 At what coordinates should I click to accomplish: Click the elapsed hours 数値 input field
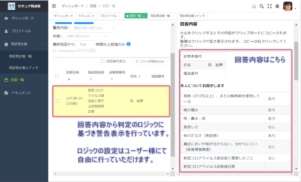85,45
